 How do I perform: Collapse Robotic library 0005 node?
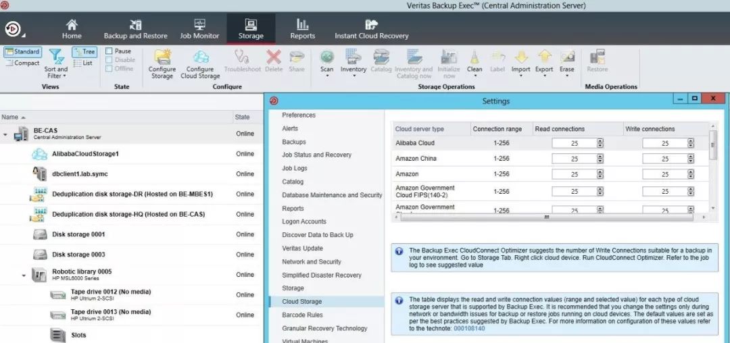click(24, 275)
